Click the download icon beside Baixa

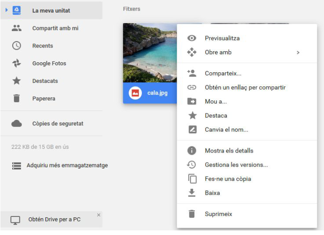(x=192, y=193)
